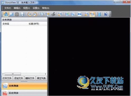Click the file list scrollbar right arrow
This screenshot has height=96, width=131.
point(45,74)
